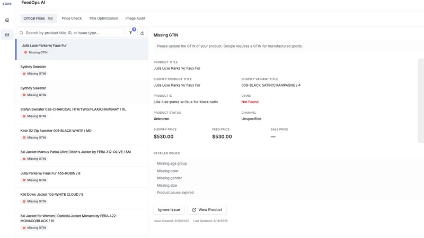Click the Product pause expired issue
This screenshot has width=424, height=238.
pos(175,193)
